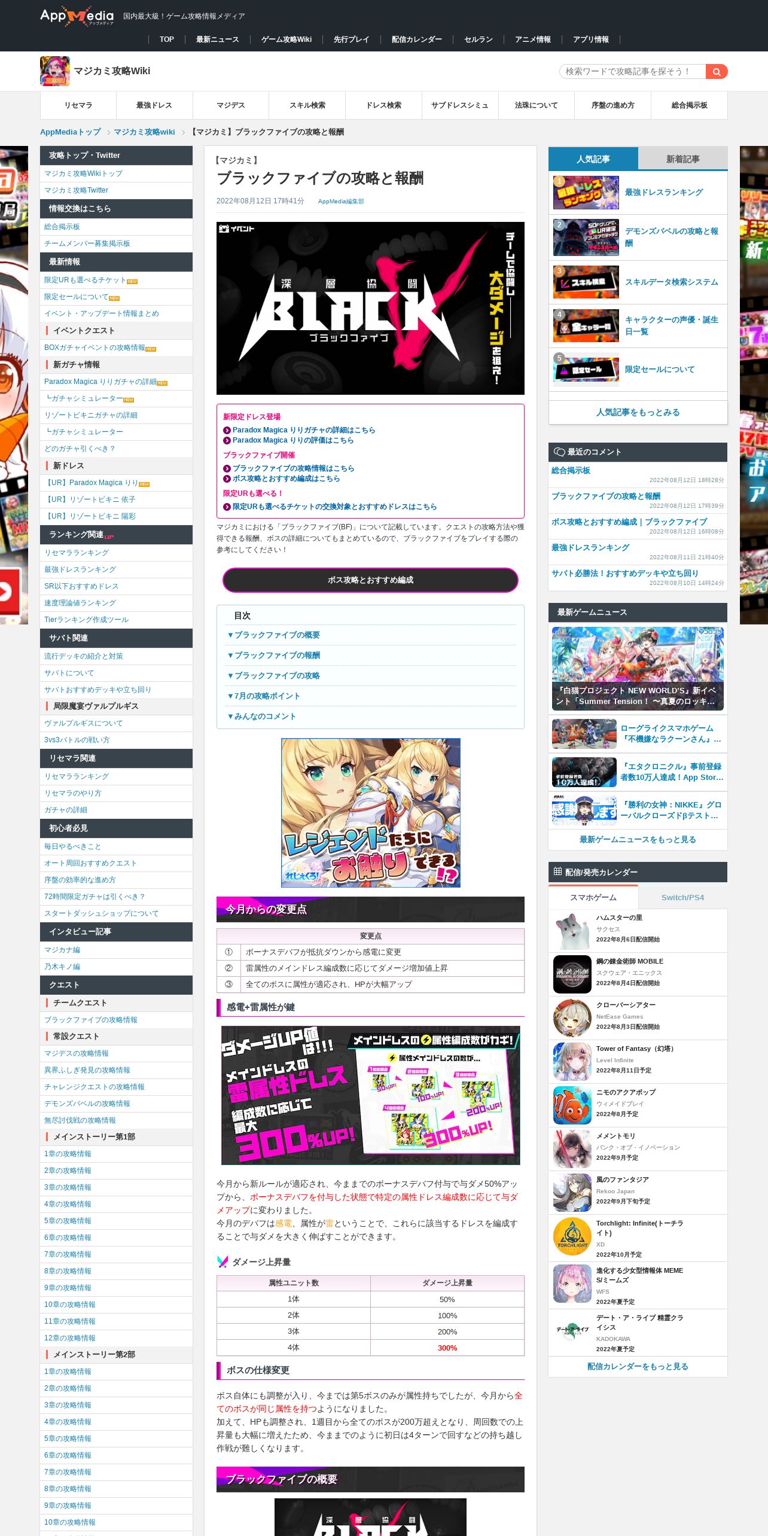
Task: Jump to ブラックファイブの報酬 in the 目次
Action: [275, 656]
